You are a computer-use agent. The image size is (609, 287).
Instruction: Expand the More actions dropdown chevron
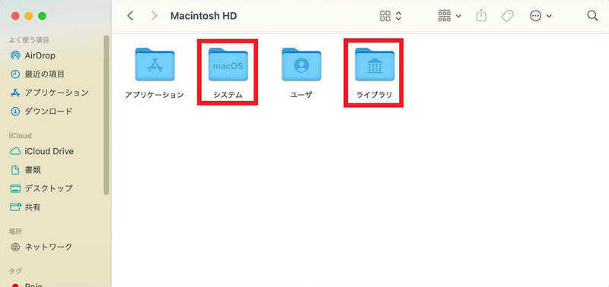[549, 16]
